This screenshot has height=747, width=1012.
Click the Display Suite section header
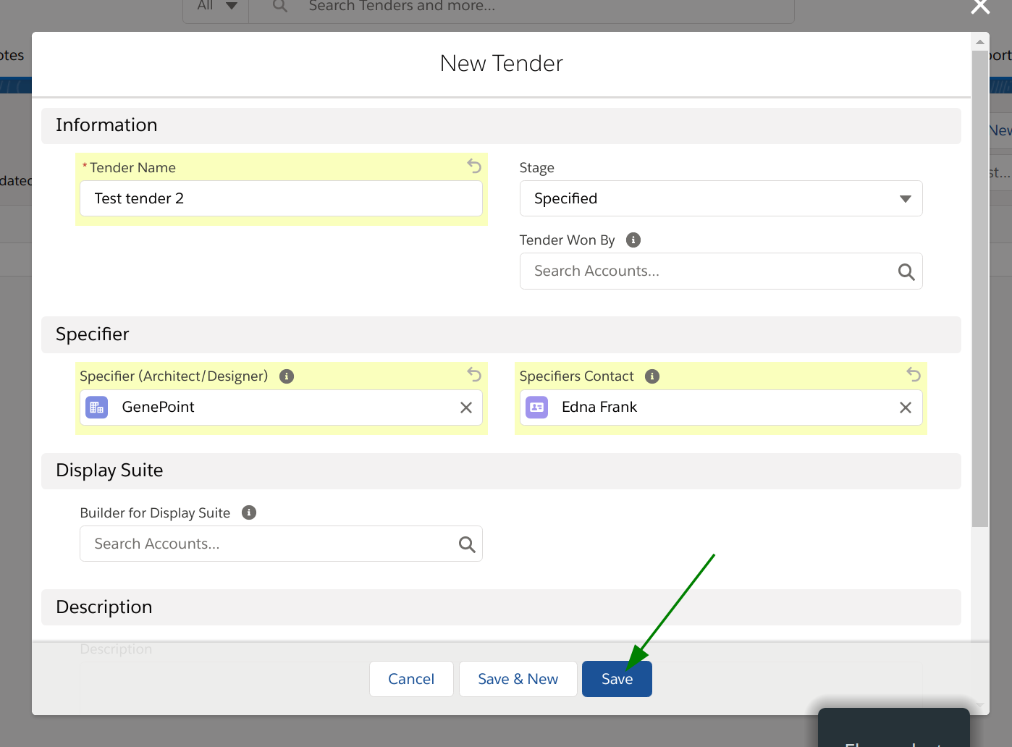click(501, 470)
